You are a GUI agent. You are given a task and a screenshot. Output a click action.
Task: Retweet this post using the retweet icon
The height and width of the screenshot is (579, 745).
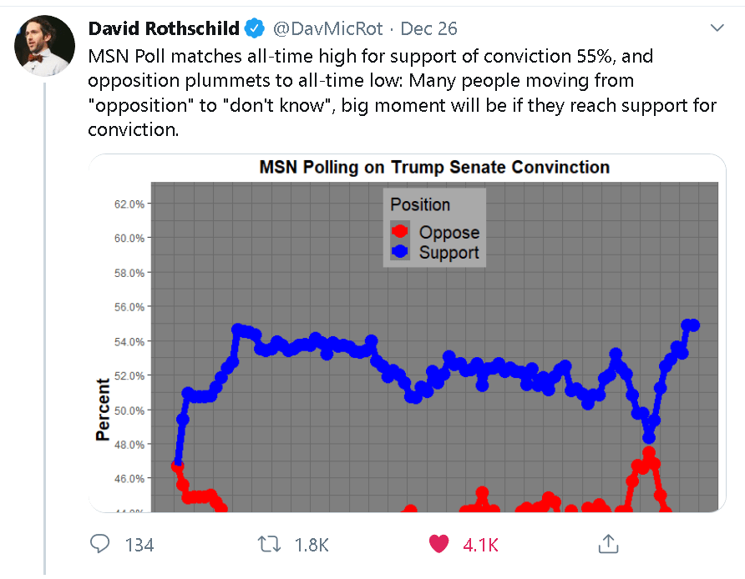click(x=269, y=544)
